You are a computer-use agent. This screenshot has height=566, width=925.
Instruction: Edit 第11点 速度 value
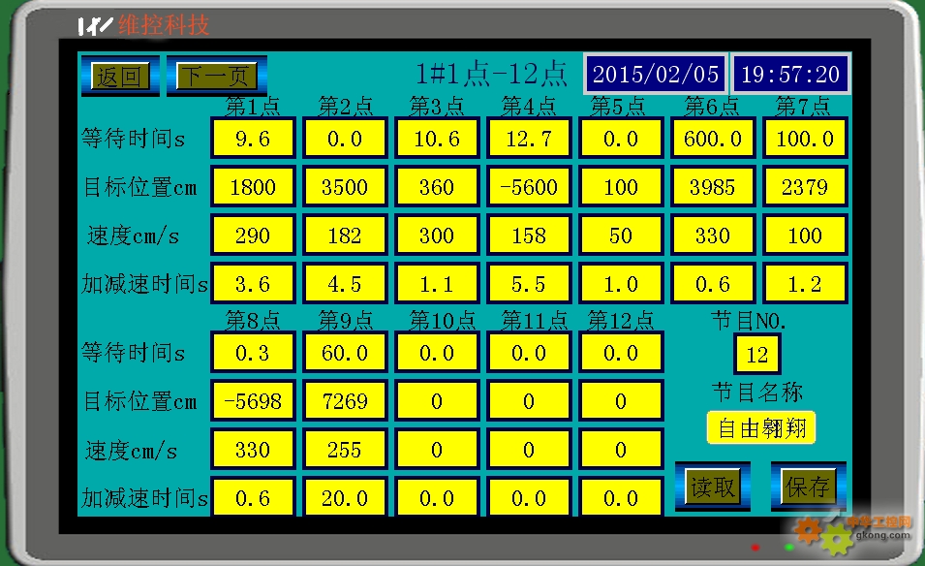[x=529, y=449]
